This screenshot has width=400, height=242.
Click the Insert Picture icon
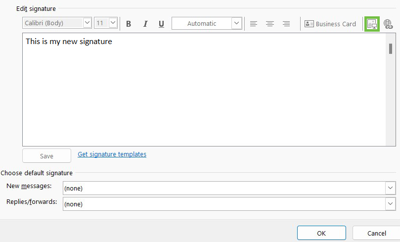tap(372, 24)
